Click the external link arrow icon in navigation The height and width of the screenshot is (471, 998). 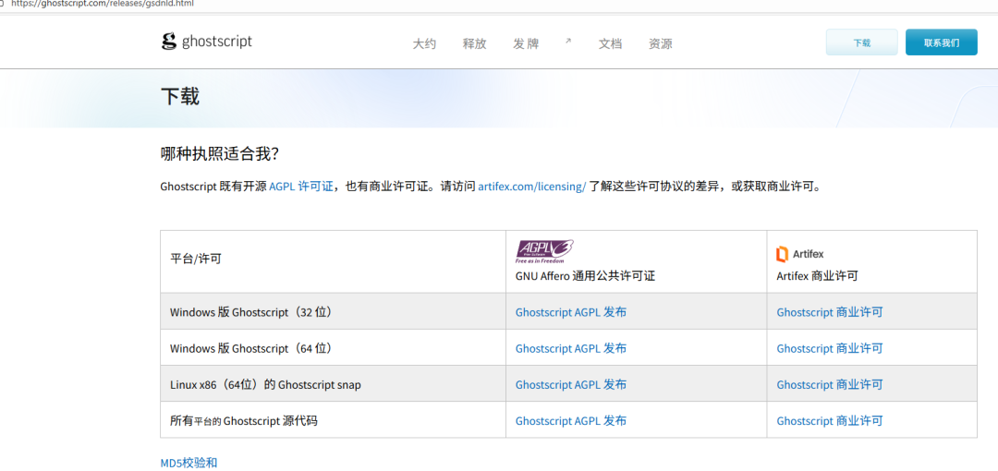(x=568, y=41)
